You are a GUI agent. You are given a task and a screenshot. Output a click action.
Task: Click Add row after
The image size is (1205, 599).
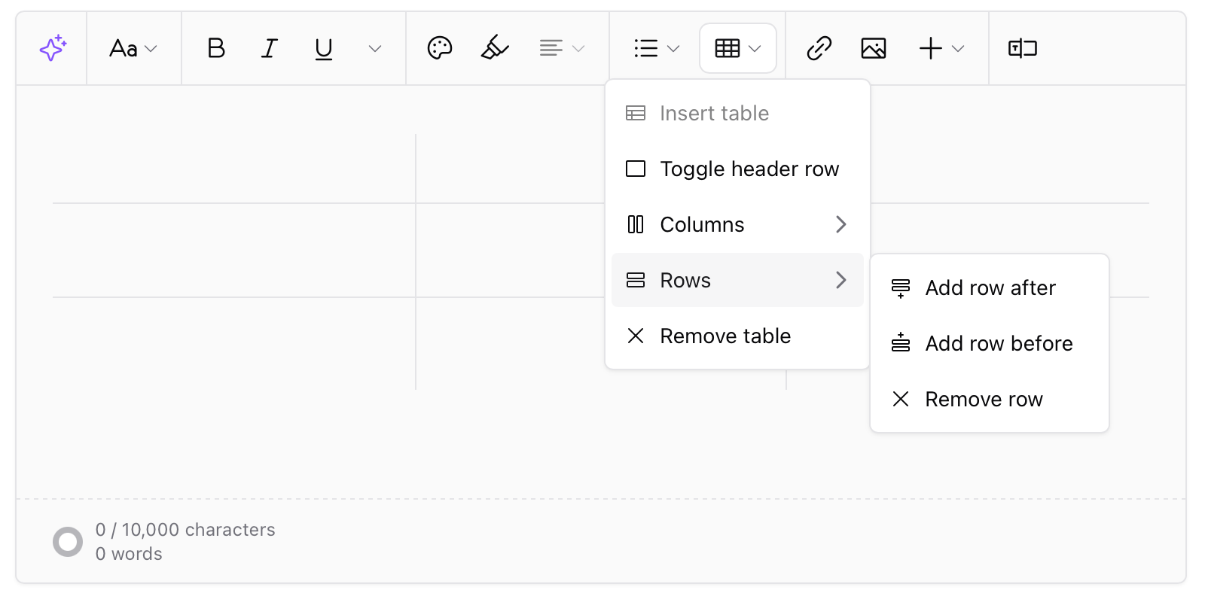pyautogui.click(x=990, y=287)
